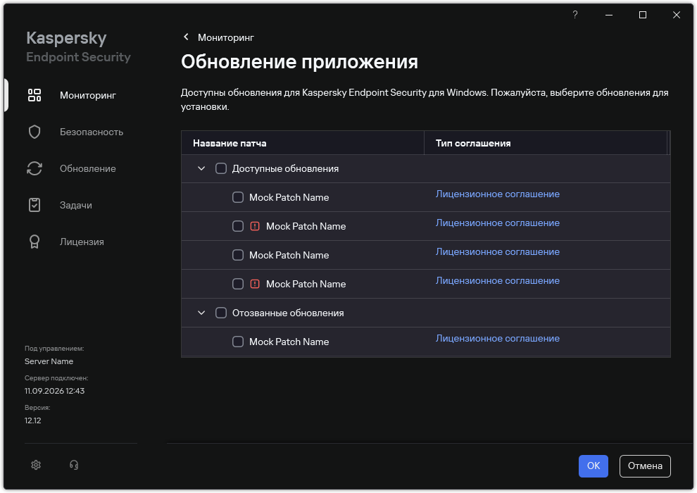The width and height of the screenshot is (697, 493).
Task: Click the 11.09.2026 12:43 connection time
Action: pyautogui.click(x=54, y=391)
